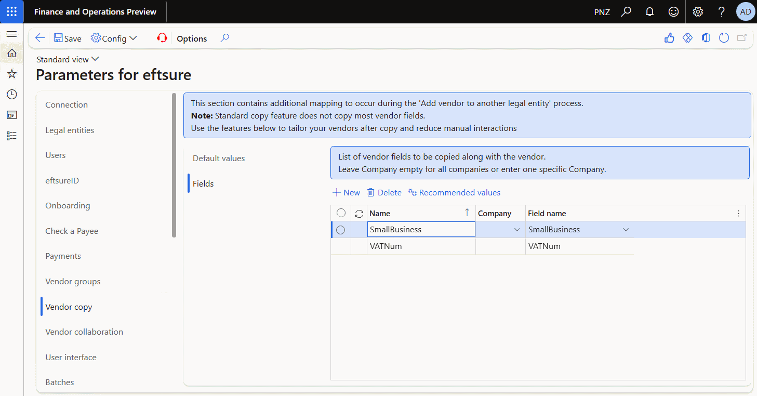This screenshot has height=396, width=757.
Task: Click the red headset support icon
Action: point(162,38)
